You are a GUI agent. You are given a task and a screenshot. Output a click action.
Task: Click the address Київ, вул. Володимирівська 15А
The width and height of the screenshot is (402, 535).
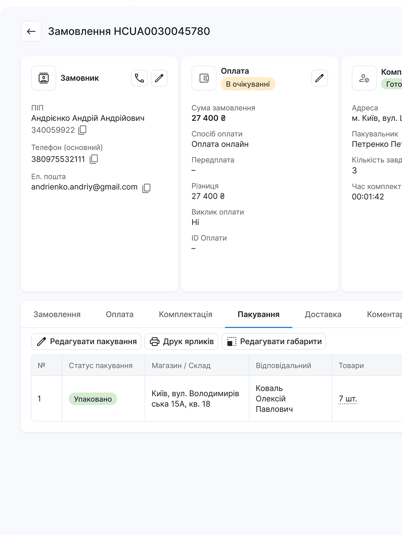pyautogui.click(x=195, y=399)
